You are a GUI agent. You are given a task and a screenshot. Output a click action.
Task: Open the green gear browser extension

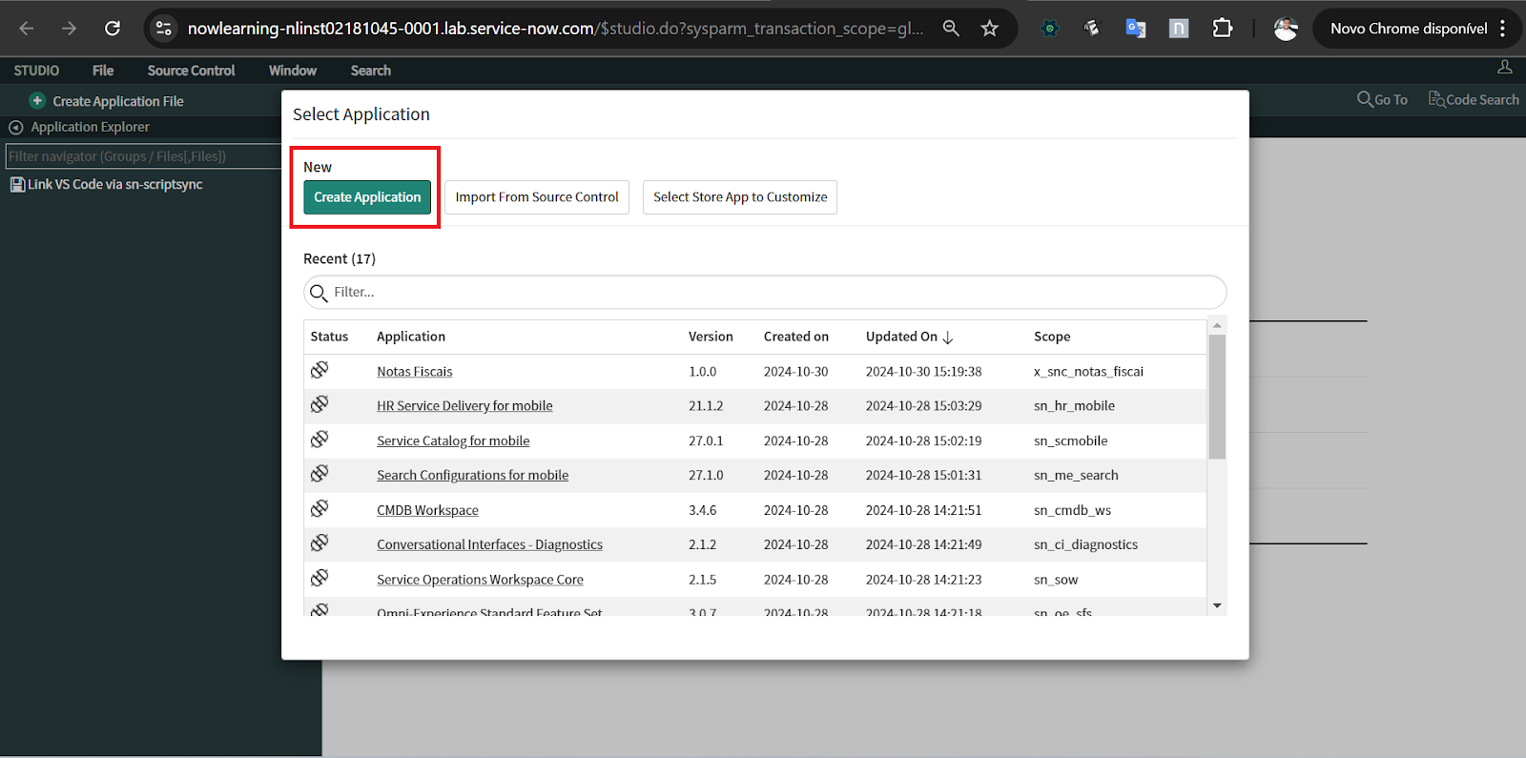pyautogui.click(x=1050, y=29)
